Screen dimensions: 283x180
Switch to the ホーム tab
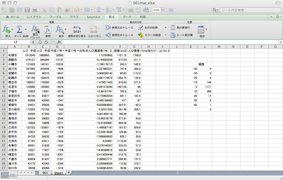13,17
